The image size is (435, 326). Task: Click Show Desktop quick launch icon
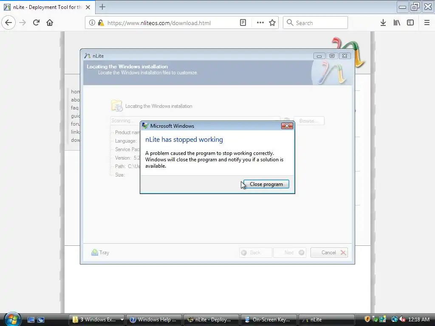point(31,320)
